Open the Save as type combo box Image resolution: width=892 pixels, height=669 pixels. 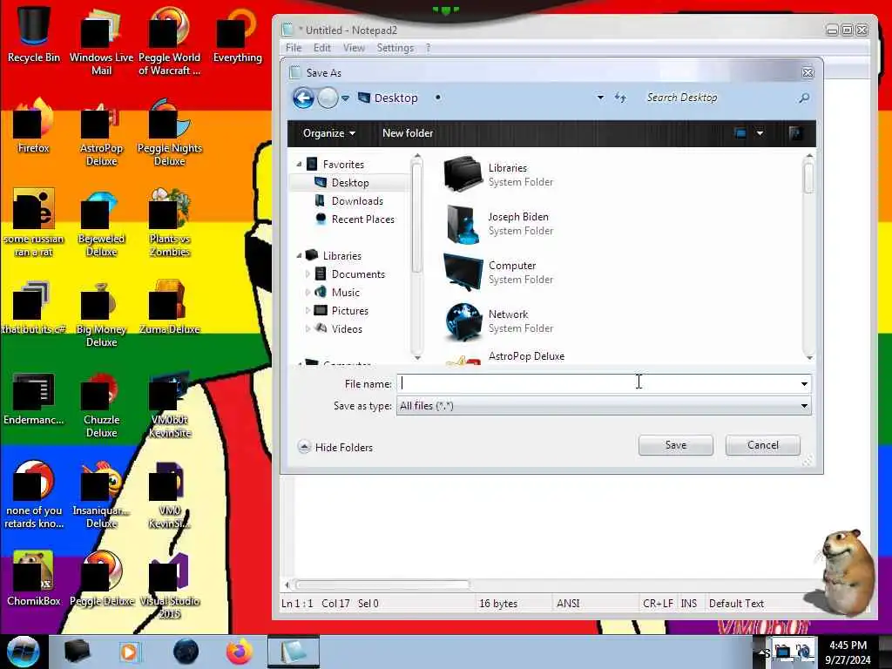(x=603, y=406)
